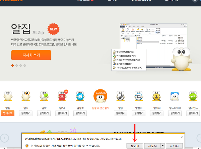Screen dimensions: 201x149
Task: Click the ALPDF22.exe file name text
Action: [x=60, y=139]
